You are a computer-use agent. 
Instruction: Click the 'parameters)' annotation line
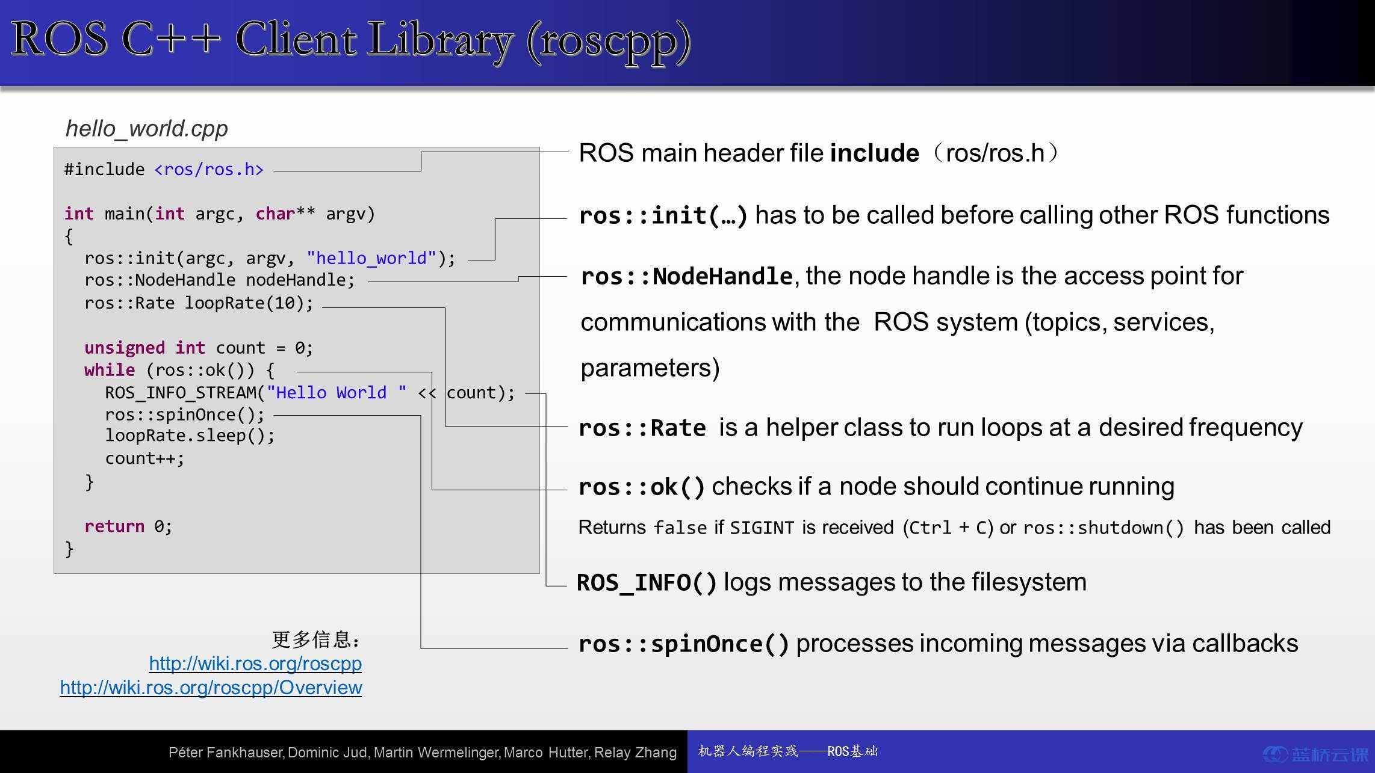(x=650, y=368)
